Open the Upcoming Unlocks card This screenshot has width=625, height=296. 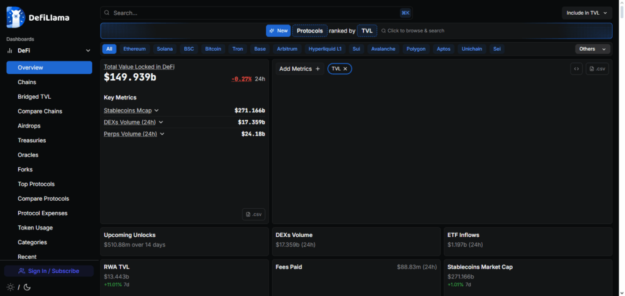coord(184,242)
